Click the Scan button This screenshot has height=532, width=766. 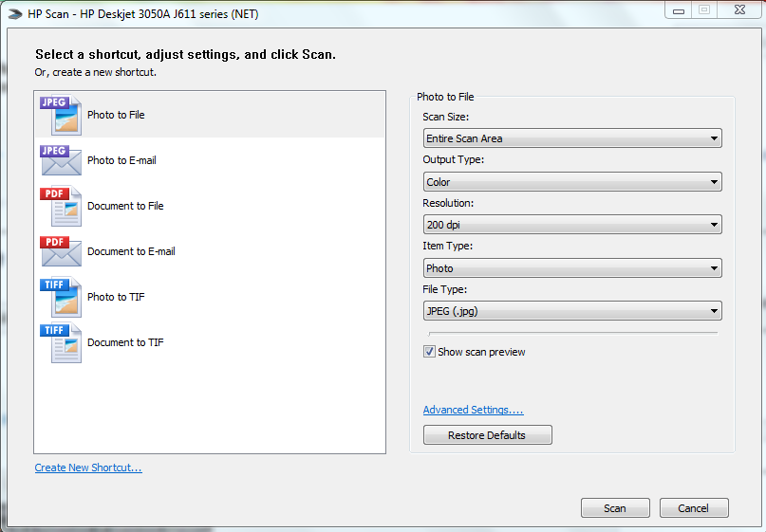pyautogui.click(x=615, y=508)
